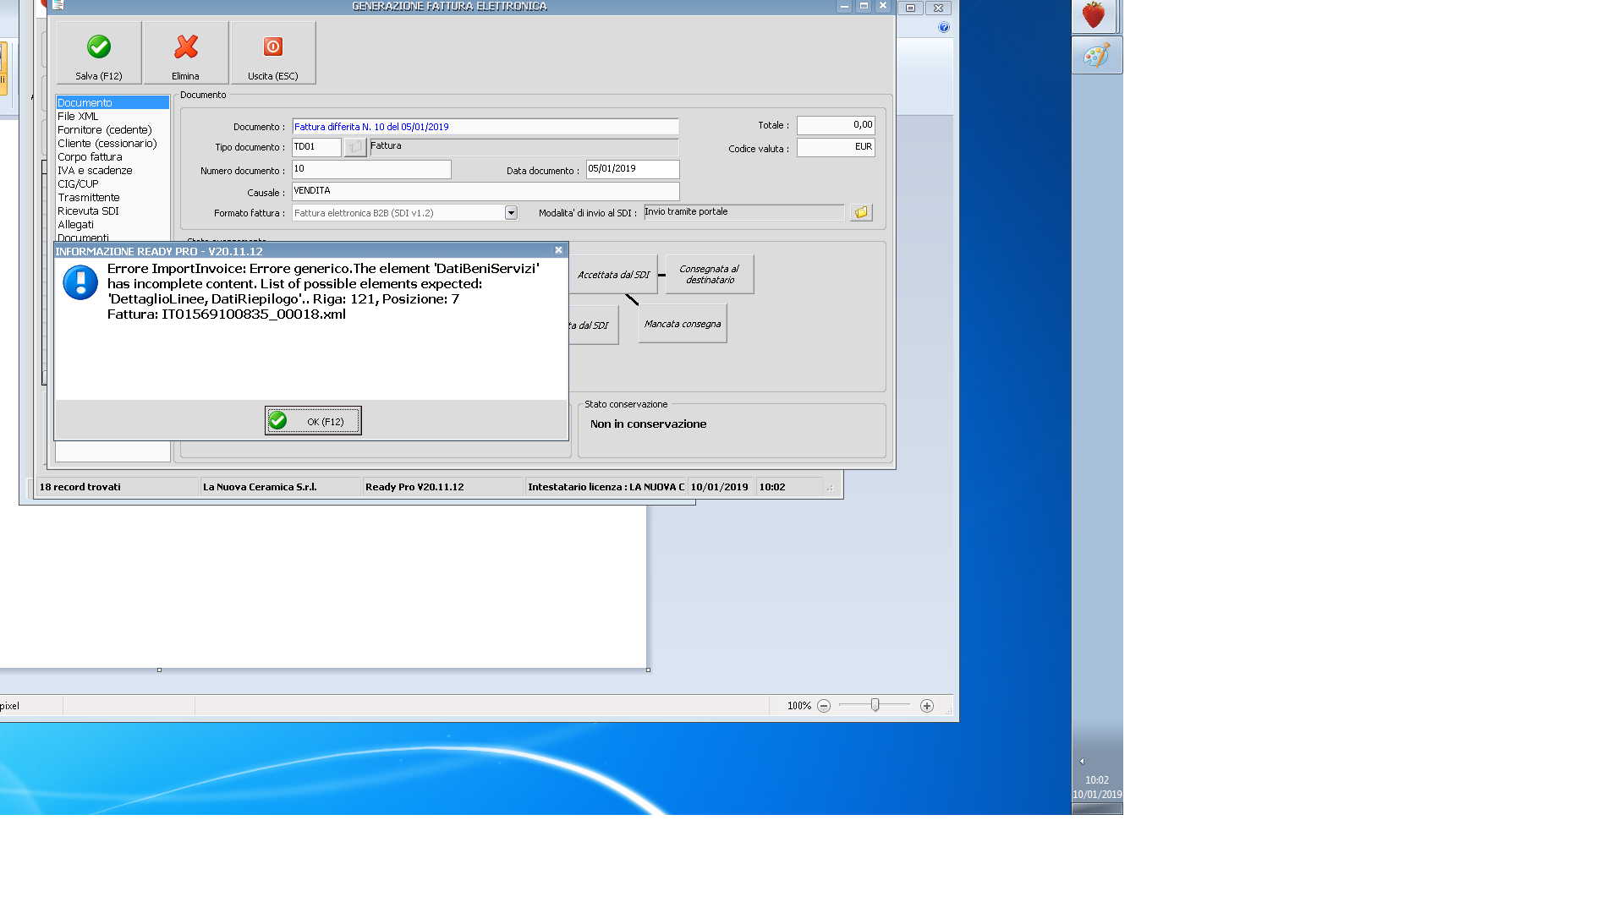
Task: Click the zoom out minus icon
Action: (824, 706)
